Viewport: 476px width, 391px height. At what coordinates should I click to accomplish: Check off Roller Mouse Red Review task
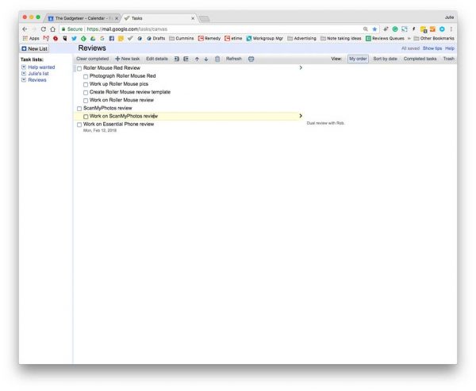[x=79, y=69]
